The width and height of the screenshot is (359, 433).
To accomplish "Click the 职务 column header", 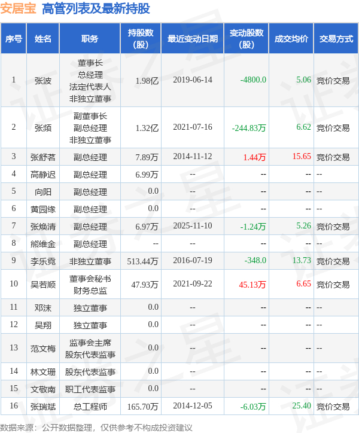I will click(90, 39).
